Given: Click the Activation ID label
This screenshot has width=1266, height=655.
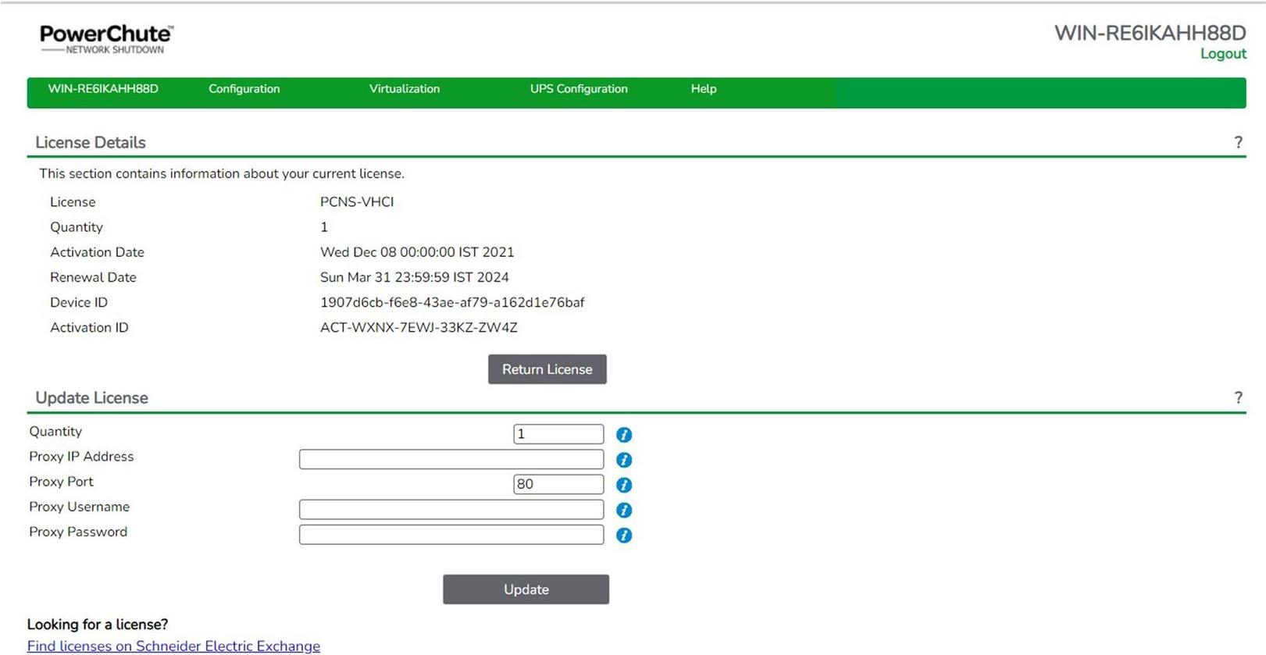Looking at the screenshot, I should point(89,327).
